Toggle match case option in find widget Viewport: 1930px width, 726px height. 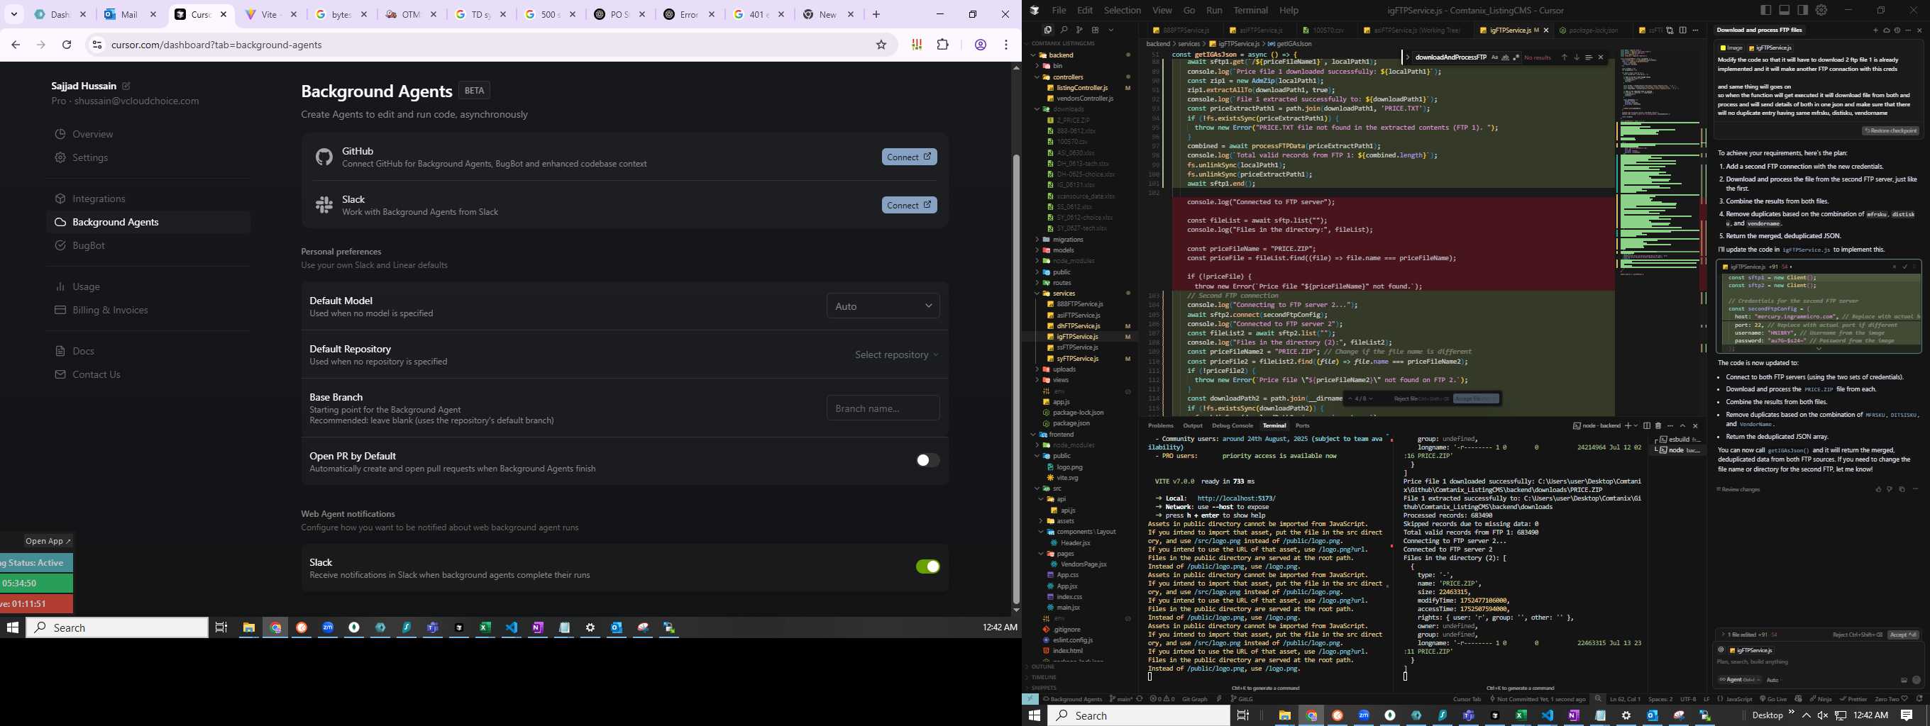[1495, 57]
